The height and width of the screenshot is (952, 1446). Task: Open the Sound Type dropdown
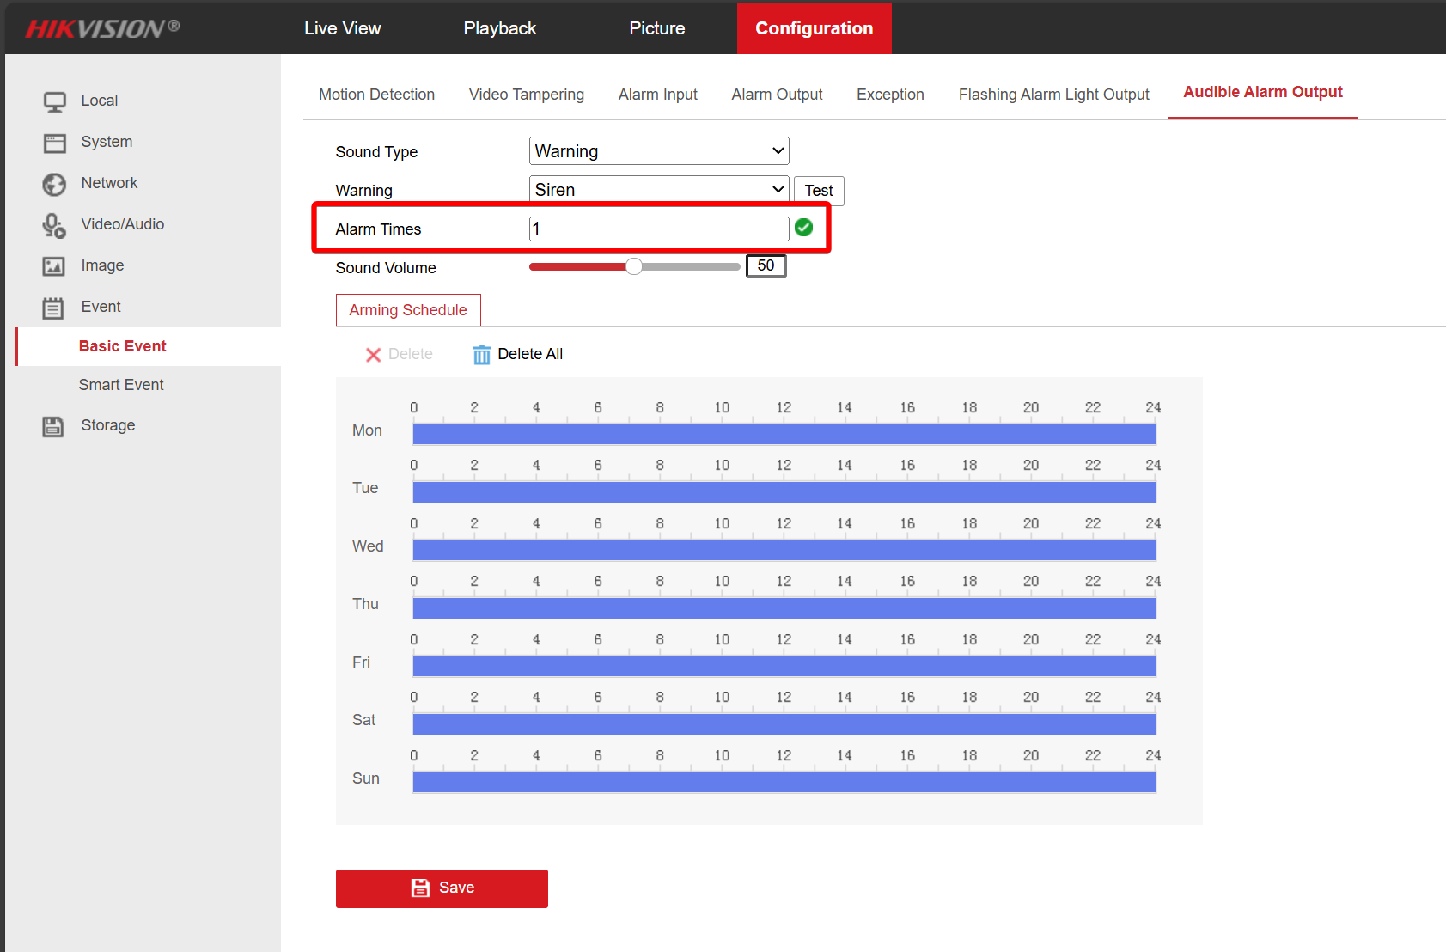click(x=658, y=151)
